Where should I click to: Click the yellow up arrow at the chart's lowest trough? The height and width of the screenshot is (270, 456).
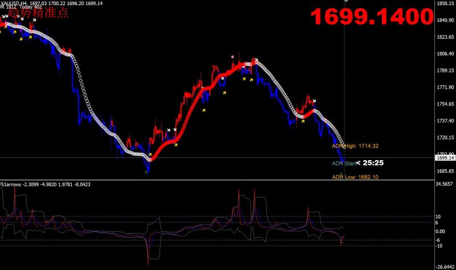[x=150, y=154]
